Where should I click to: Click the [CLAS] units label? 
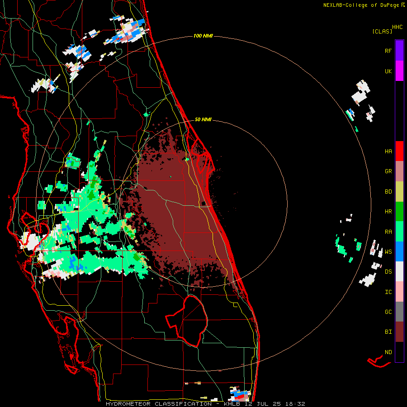[x=382, y=32]
